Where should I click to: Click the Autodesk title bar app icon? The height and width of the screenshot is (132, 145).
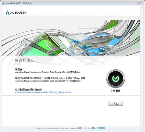[x=3, y=3]
